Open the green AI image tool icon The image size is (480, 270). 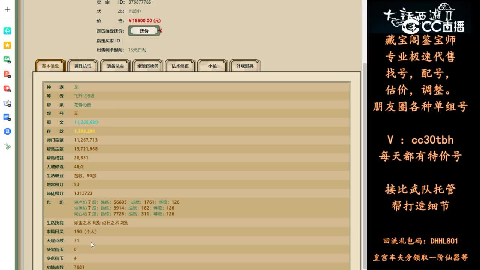click(7, 59)
